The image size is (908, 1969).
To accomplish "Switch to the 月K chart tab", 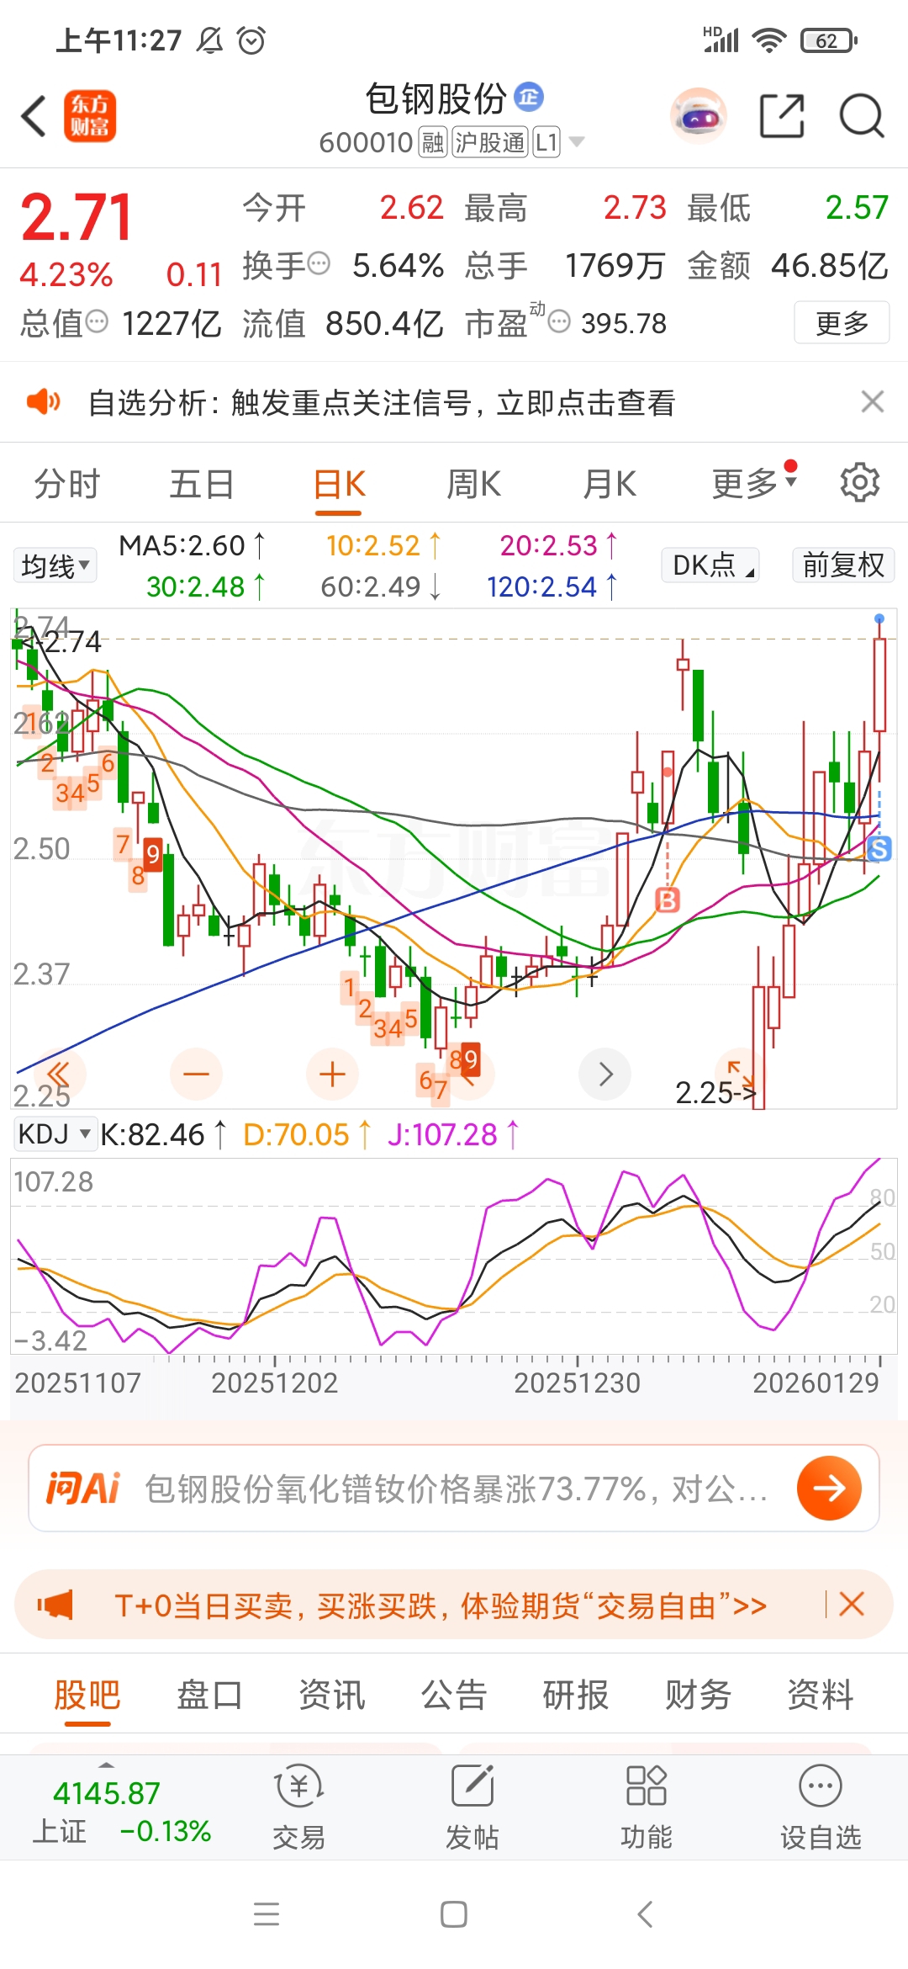I will tap(610, 485).
